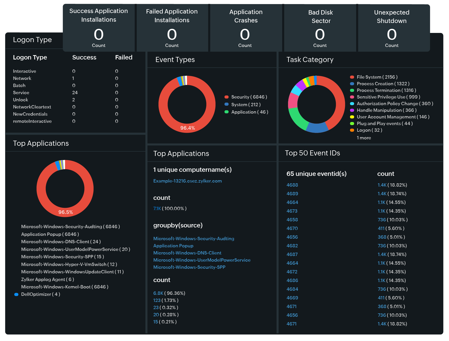Image resolution: width=449 pixels, height=341 pixels.
Task: Click the DellOptimizer legend marker
Action: tap(17, 294)
